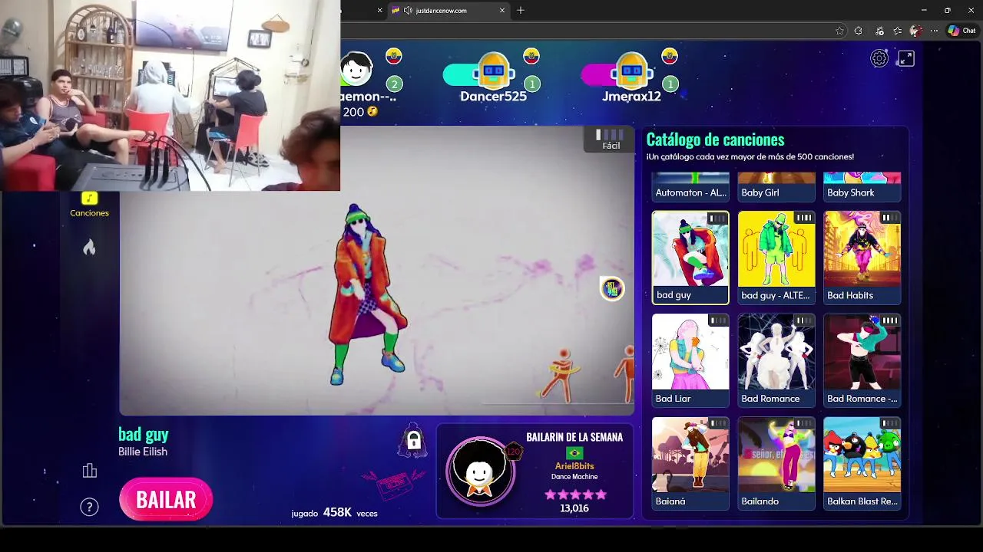
Task: Select the Bad Liar song card
Action: (x=690, y=360)
